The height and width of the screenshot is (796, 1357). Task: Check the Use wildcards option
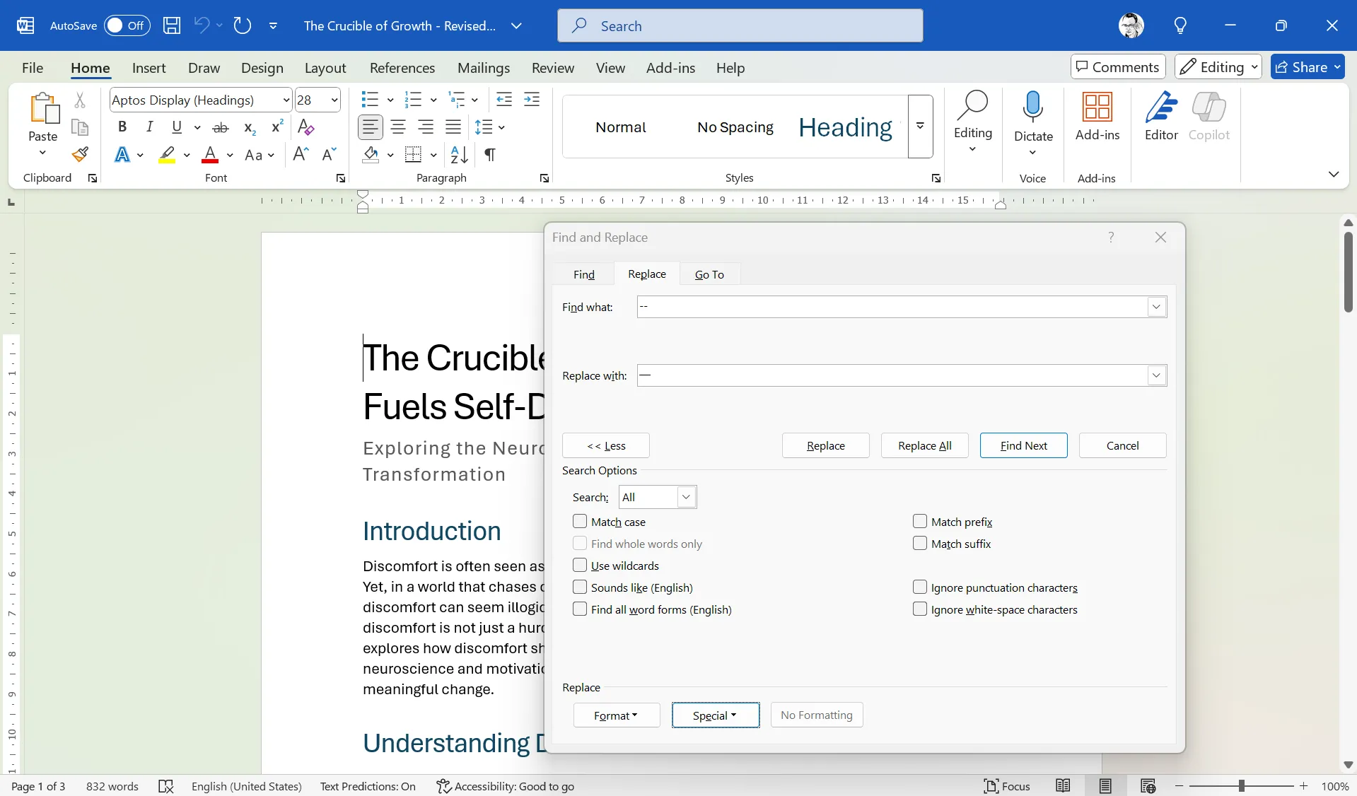coord(580,566)
